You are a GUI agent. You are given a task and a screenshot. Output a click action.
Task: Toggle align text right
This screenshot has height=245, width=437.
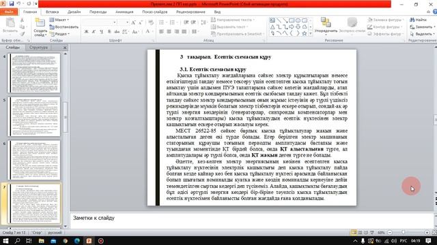coord(176,32)
